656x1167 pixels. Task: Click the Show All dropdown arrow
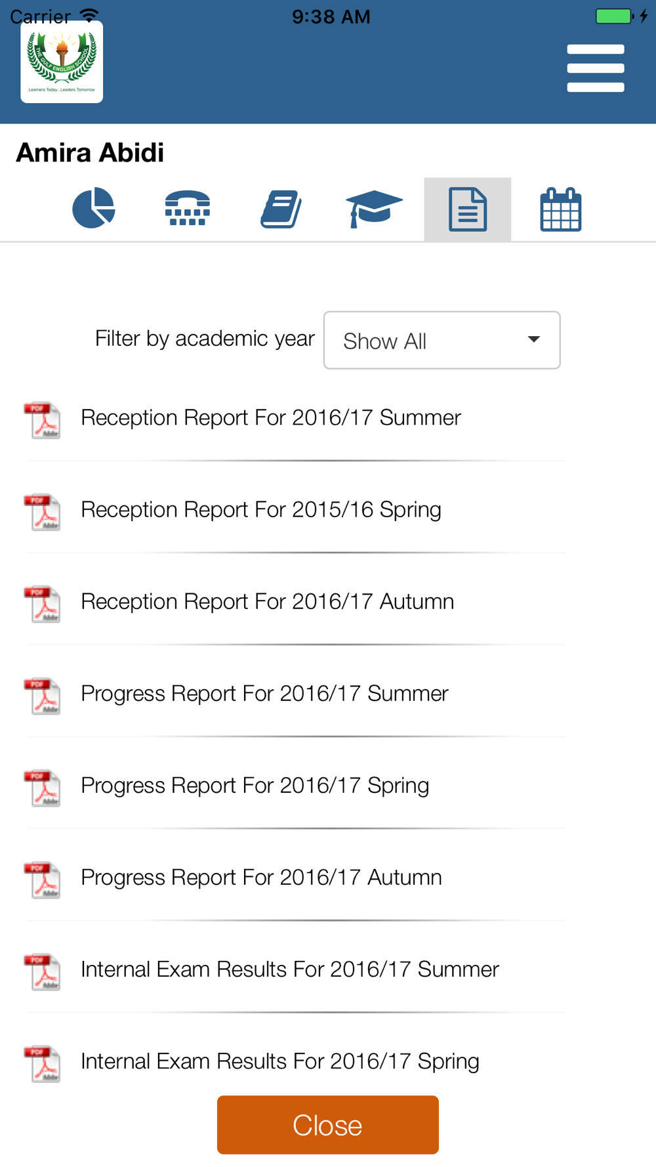pyautogui.click(x=534, y=339)
